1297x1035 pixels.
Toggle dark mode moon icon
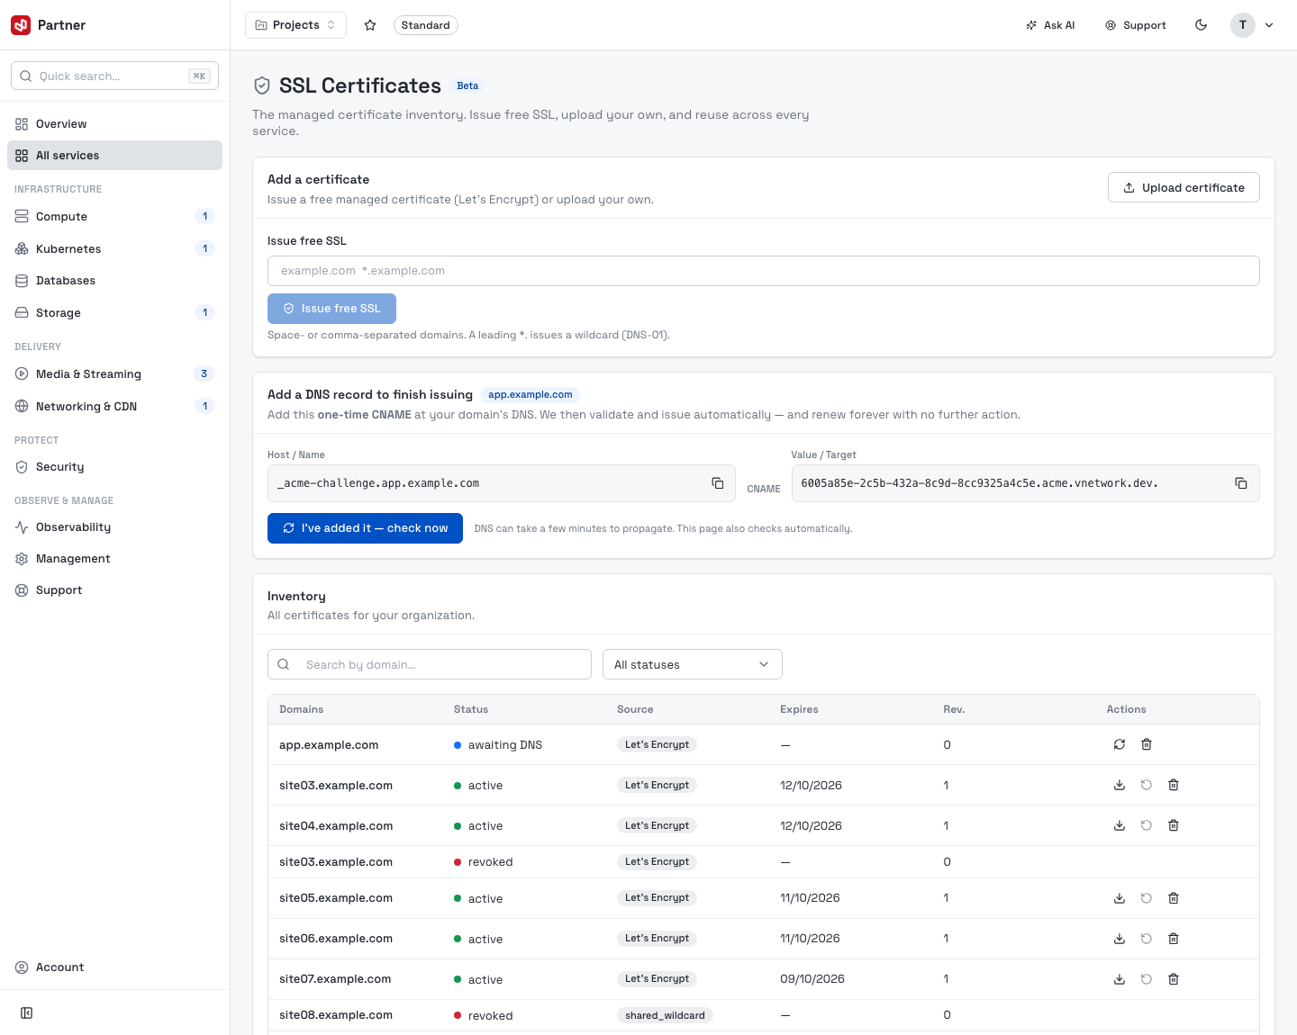click(x=1201, y=25)
